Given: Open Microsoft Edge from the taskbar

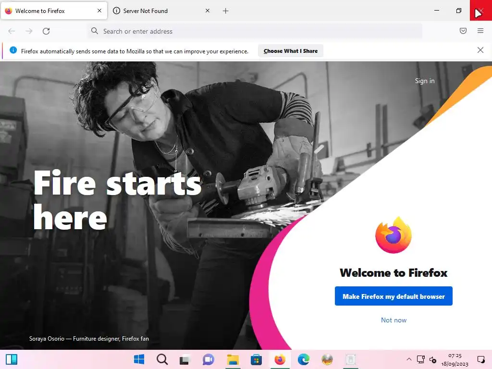Looking at the screenshot, I should tap(304, 359).
